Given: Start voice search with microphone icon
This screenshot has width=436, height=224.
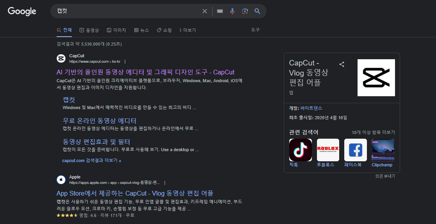Looking at the screenshot, I should pos(233,11).
